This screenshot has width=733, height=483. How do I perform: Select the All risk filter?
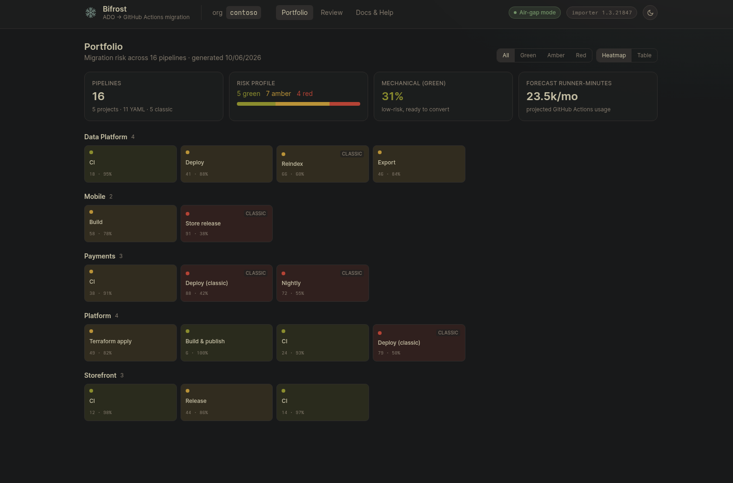506,55
